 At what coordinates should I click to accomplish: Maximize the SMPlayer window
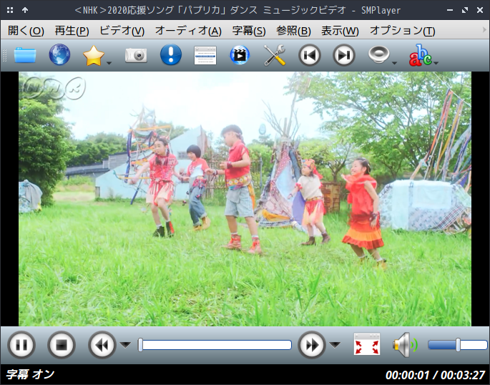465,10
